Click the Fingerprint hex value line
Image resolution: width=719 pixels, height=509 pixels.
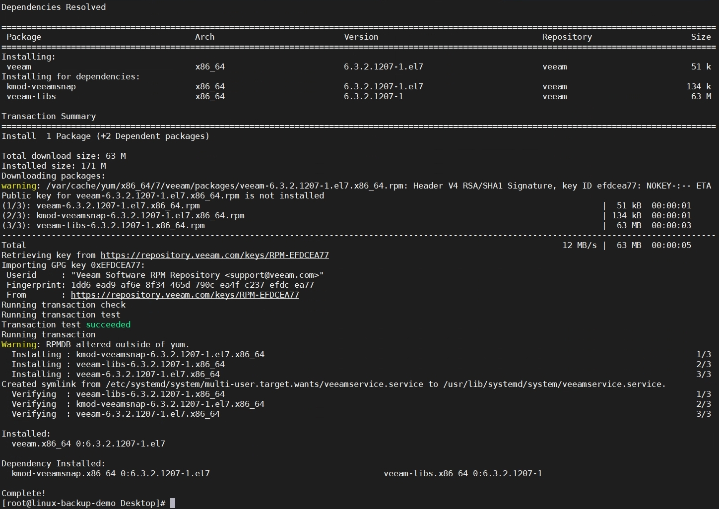click(193, 285)
